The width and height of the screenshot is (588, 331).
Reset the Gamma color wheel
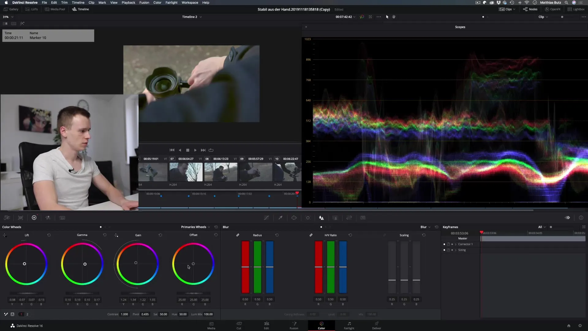point(105,235)
